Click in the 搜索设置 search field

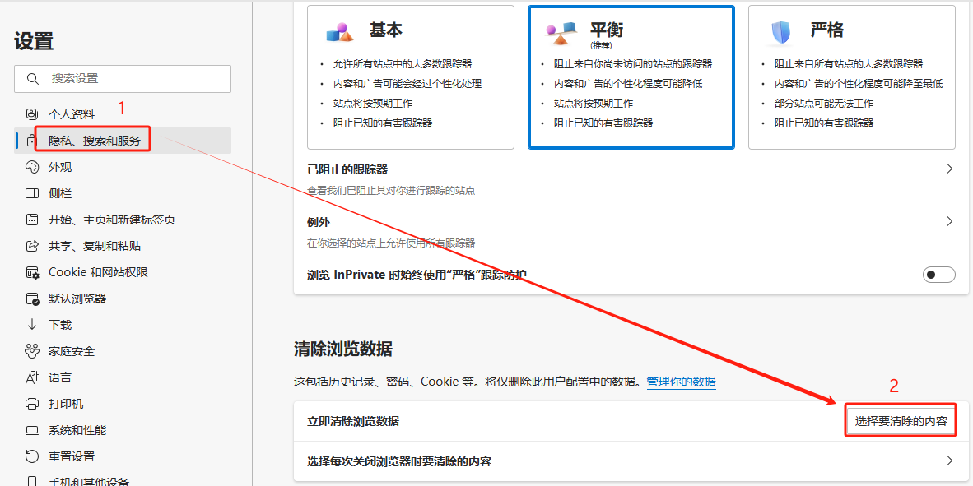pyautogui.click(x=123, y=79)
